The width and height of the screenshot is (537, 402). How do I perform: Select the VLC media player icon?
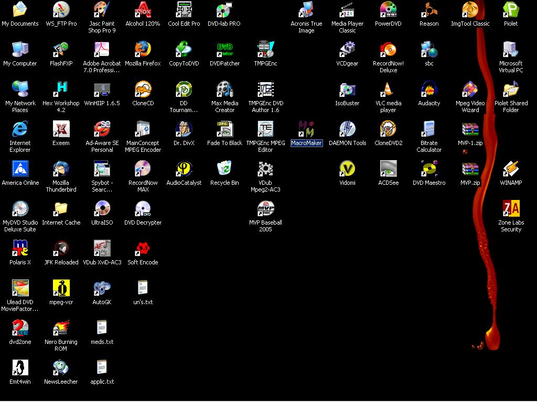point(388,89)
